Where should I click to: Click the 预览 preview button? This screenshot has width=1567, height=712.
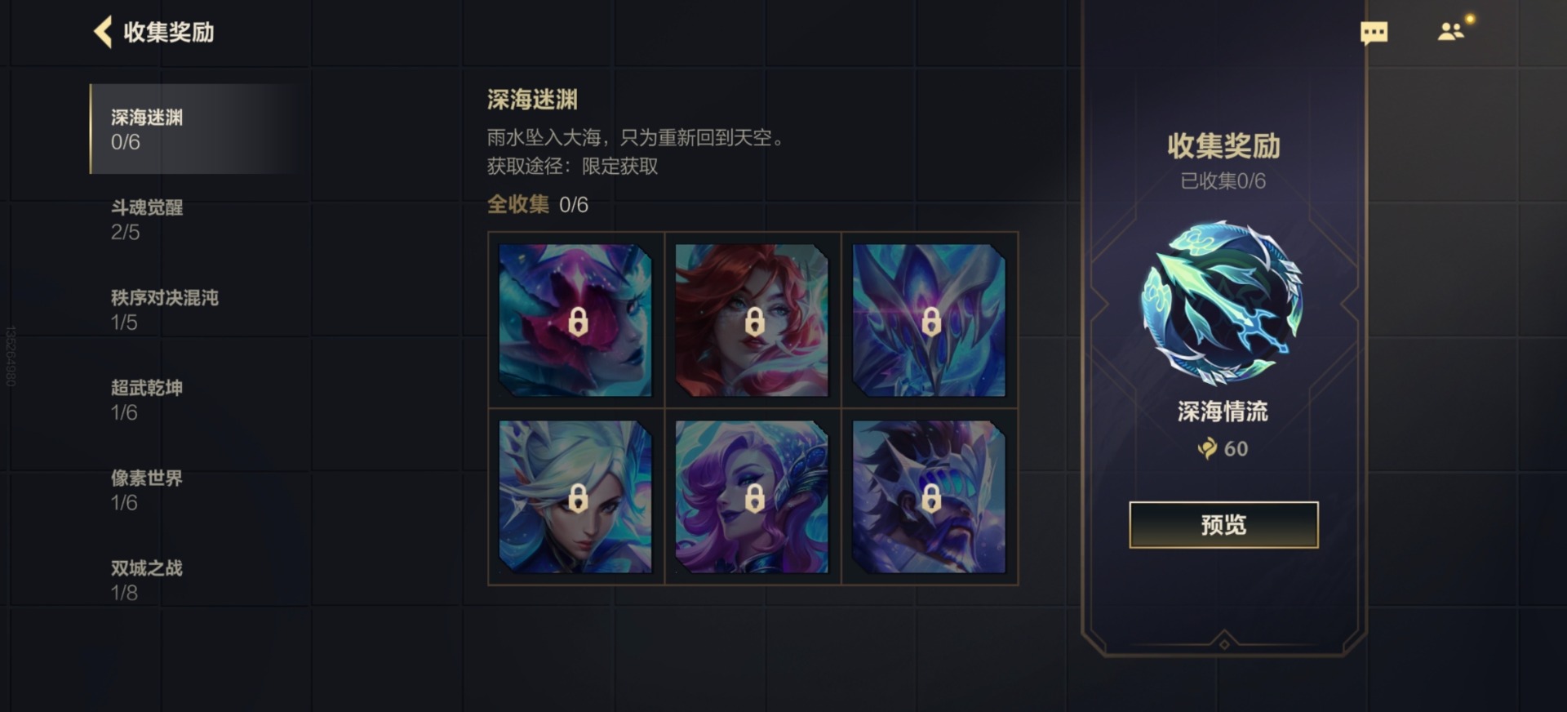pos(1223,525)
